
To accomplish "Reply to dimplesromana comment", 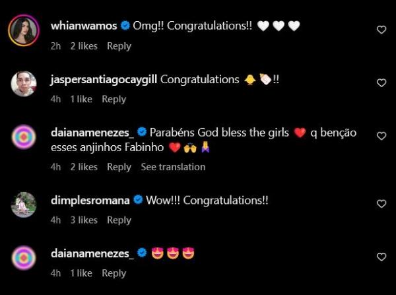I will coord(119,220).
